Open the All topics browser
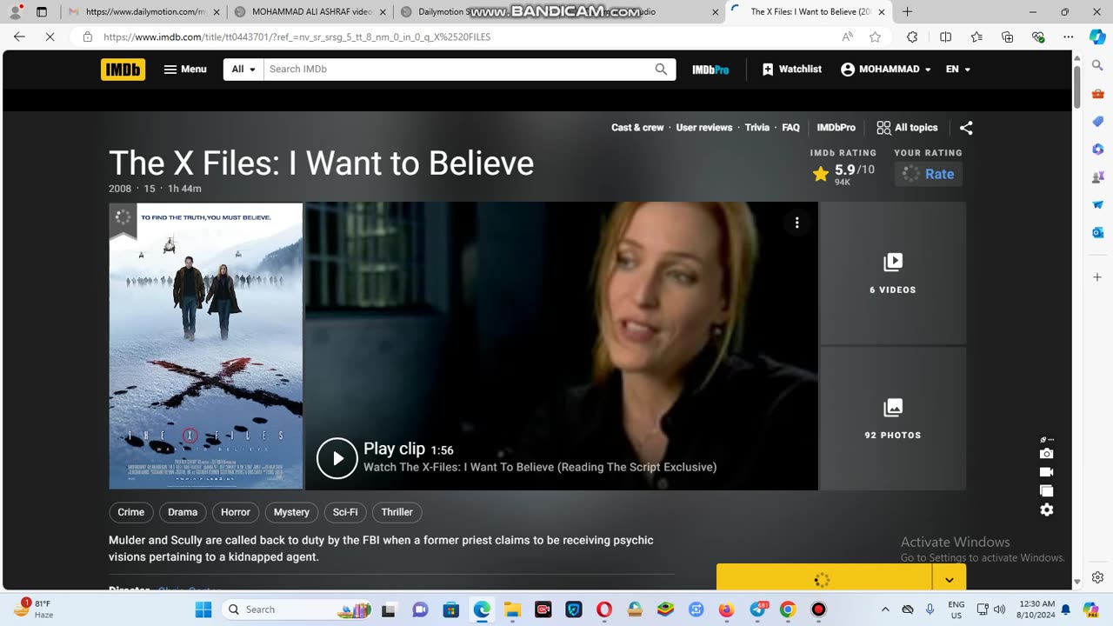The image size is (1113, 626). [x=907, y=128]
